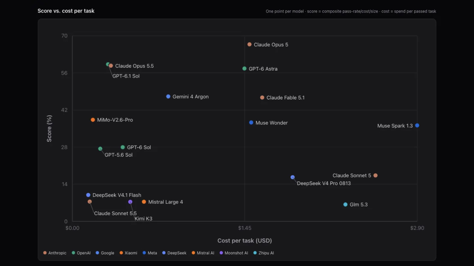
Task: Click the "56" y-axis tick label
Action: coord(64,73)
